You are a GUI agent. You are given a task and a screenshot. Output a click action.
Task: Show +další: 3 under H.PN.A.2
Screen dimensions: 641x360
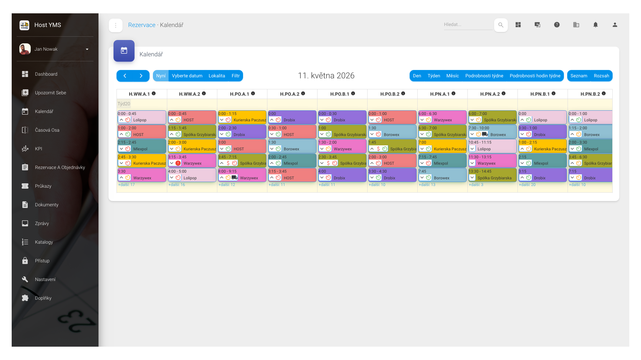point(476,185)
